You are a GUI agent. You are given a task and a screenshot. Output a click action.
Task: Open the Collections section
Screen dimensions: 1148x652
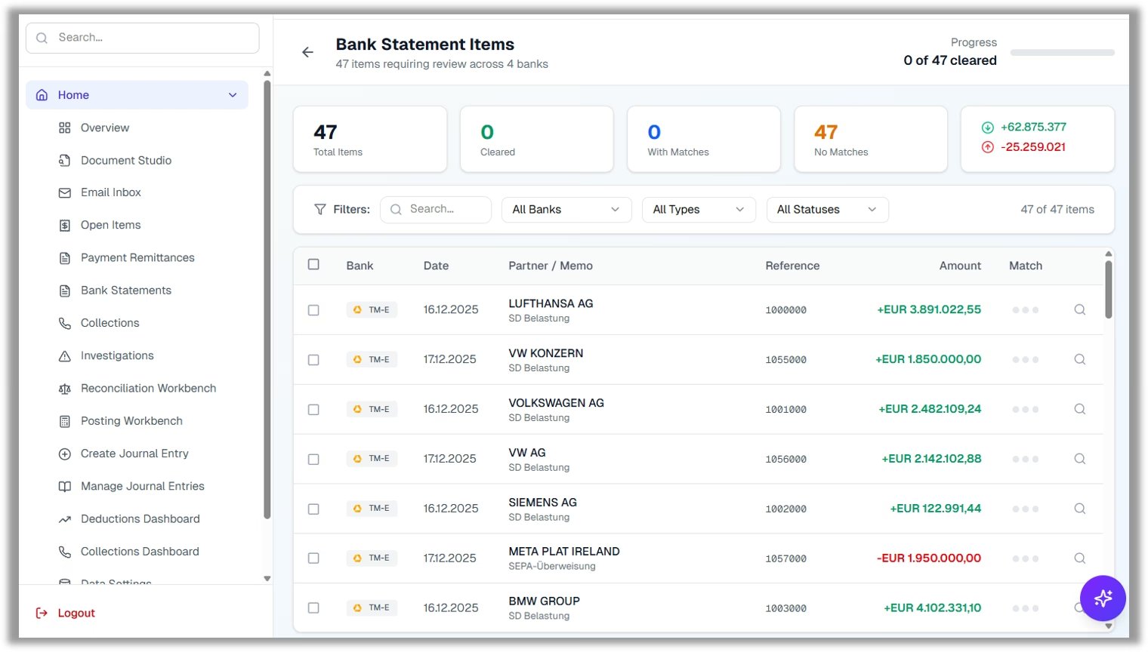click(110, 322)
